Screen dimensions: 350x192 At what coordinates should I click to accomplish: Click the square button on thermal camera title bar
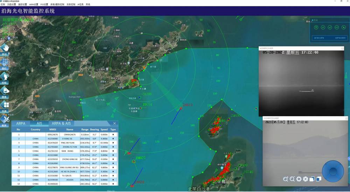pyautogui.click(x=342, y=48)
